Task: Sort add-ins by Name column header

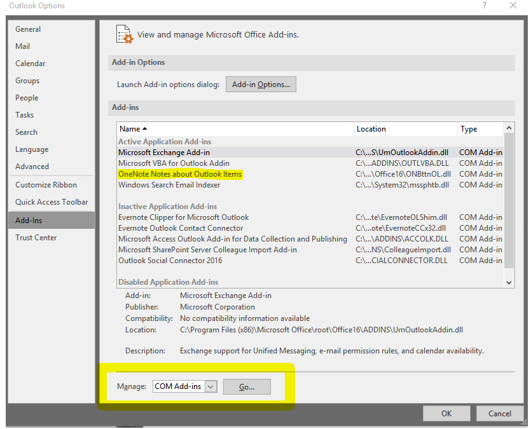Action: pos(235,129)
